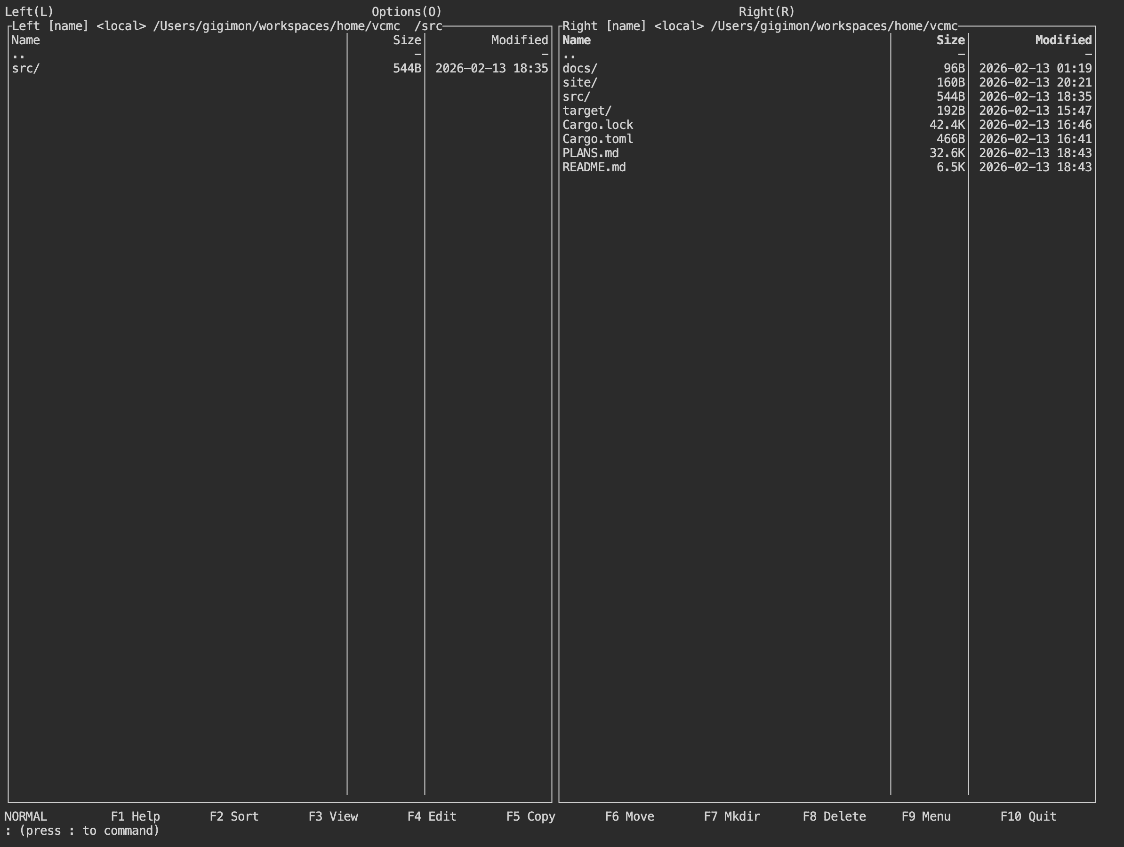
Task: Select PLANS.md in the right panel
Action: (592, 152)
